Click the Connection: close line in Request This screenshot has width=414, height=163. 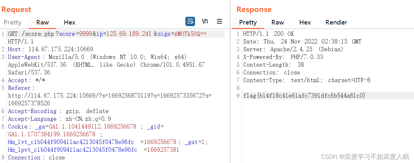36,158
